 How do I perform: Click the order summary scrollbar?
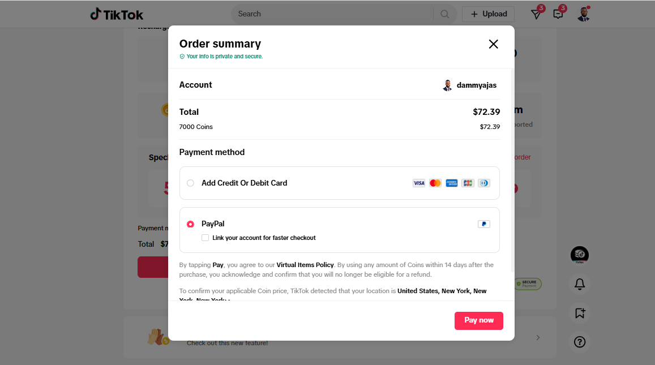pos(513,170)
